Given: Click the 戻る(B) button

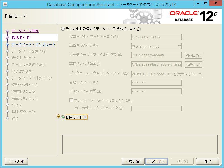Looking at the screenshot, I should tap(133, 161).
